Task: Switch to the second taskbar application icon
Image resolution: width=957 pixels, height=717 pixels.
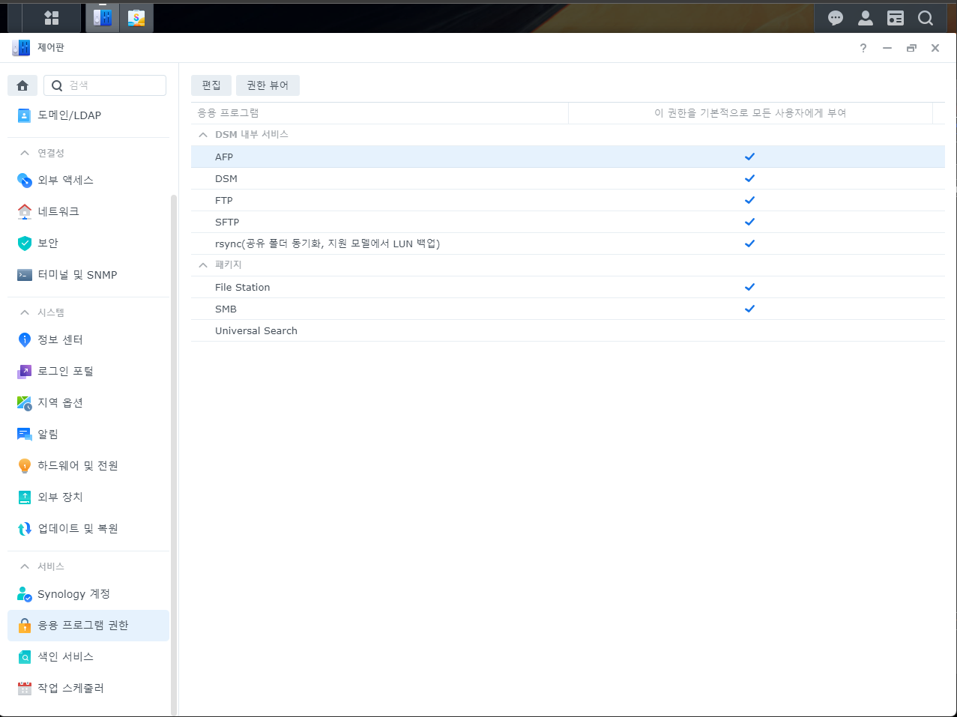Action: click(136, 18)
